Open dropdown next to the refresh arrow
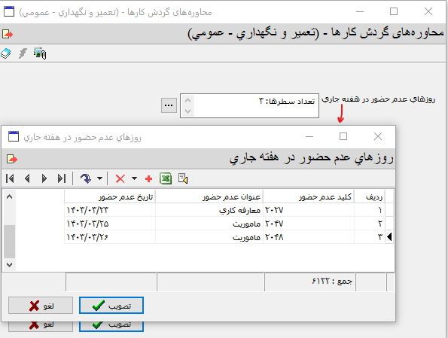 99,178
